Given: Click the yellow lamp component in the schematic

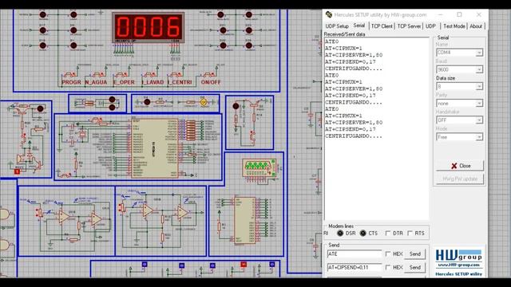Looking at the screenshot, I should (x=204, y=102).
